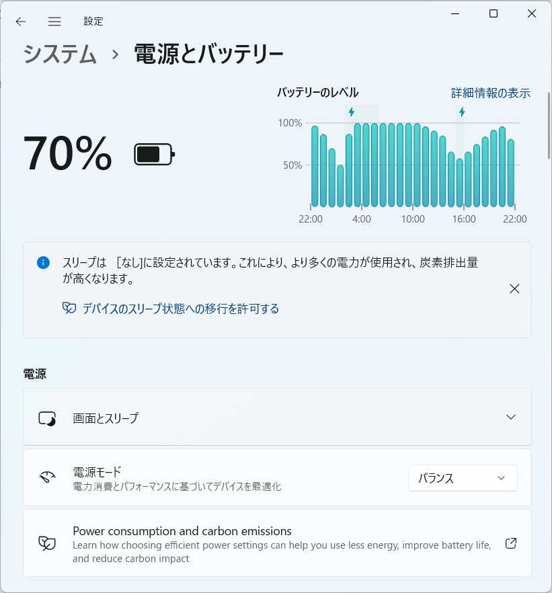Click the power mode gauge icon
Image resolution: width=552 pixels, height=593 pixels.
tap(47, 477)
